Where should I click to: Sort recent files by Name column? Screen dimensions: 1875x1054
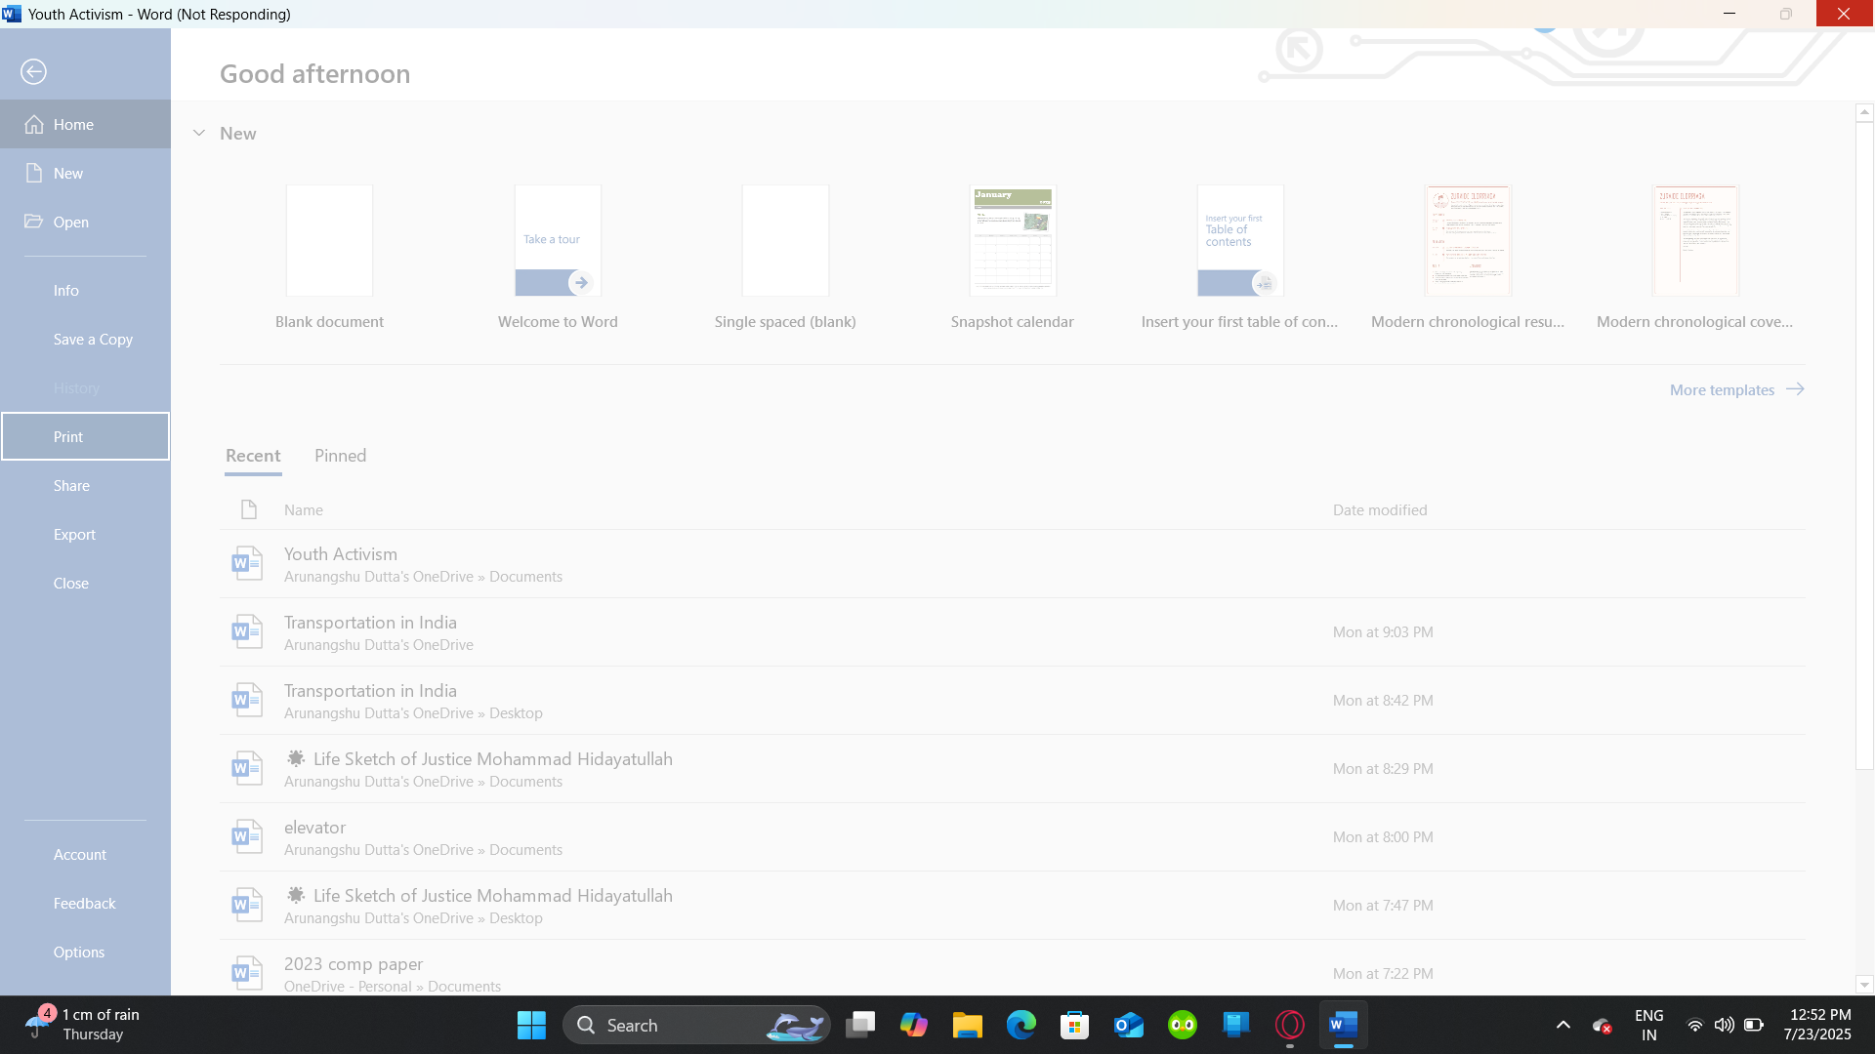(304, 509)
